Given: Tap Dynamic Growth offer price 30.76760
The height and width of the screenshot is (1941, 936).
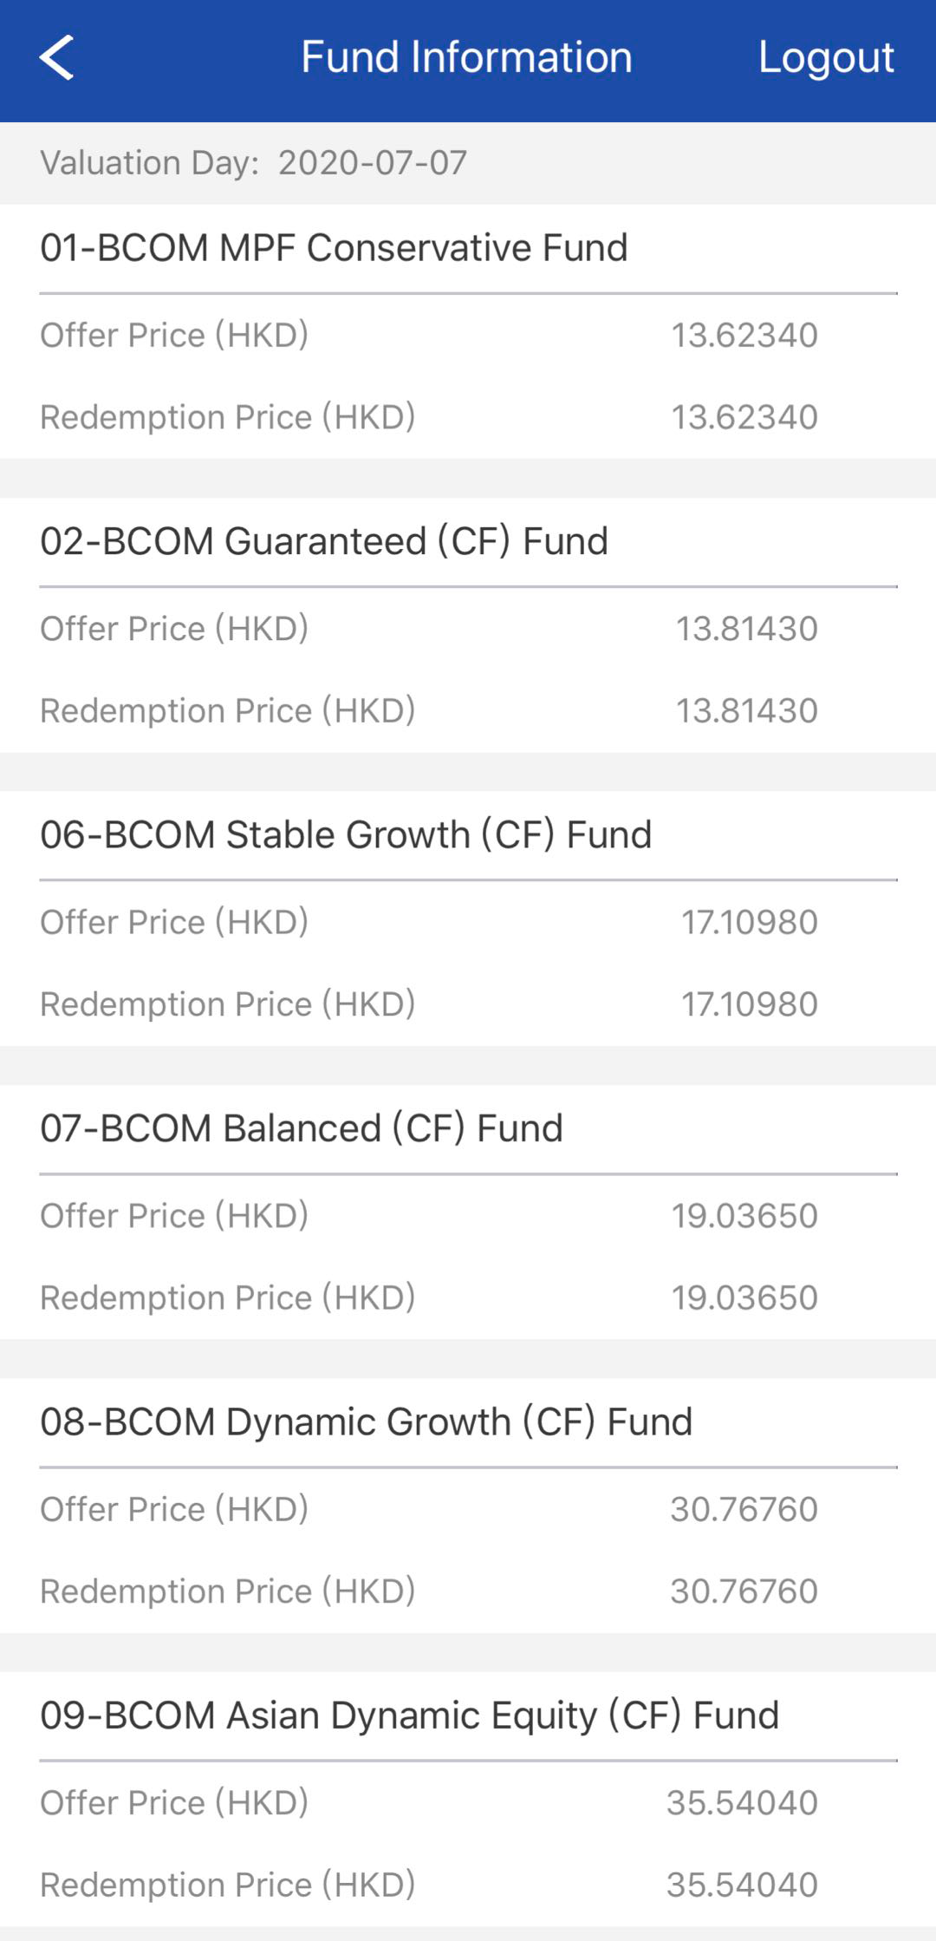Looking at the screenshot, I should click(x=744, y=1510).
